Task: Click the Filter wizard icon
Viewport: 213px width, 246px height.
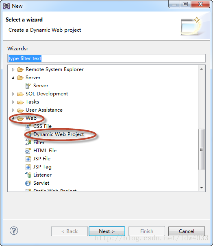Action: coord(28,142)
